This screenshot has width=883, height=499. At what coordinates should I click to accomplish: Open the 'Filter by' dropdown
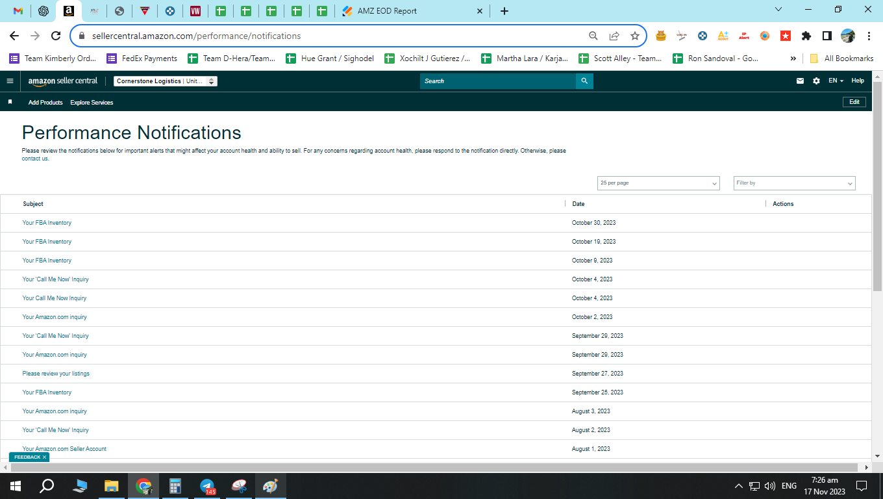[795, 183]
